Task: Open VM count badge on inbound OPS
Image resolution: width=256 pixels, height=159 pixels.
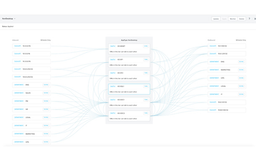Action: (46, 142)
